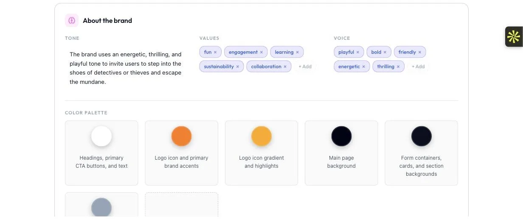Open the yellow starburst floating widget

514,37
